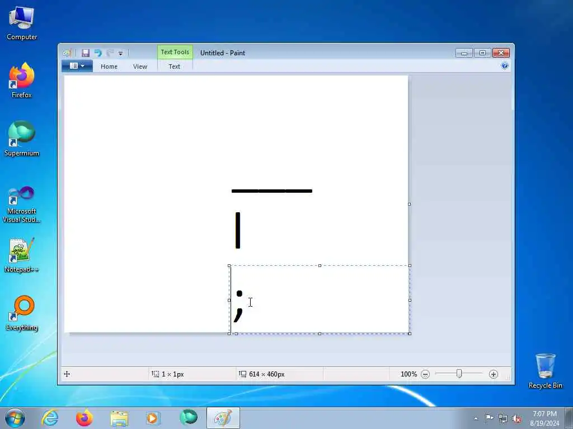
Task: Open the Customize Quick Access Toolbar arrow
Action: click(121, 54)
